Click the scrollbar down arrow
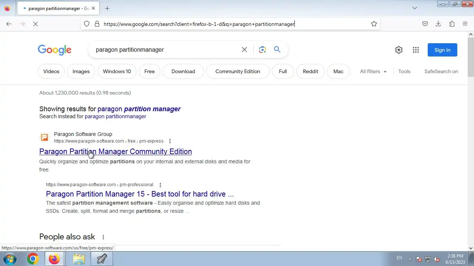This screenshot has width=474, height=266. [471, 248]
